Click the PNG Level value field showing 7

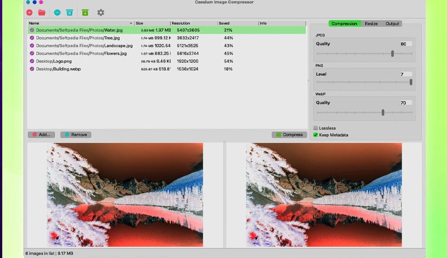point(405,74)
